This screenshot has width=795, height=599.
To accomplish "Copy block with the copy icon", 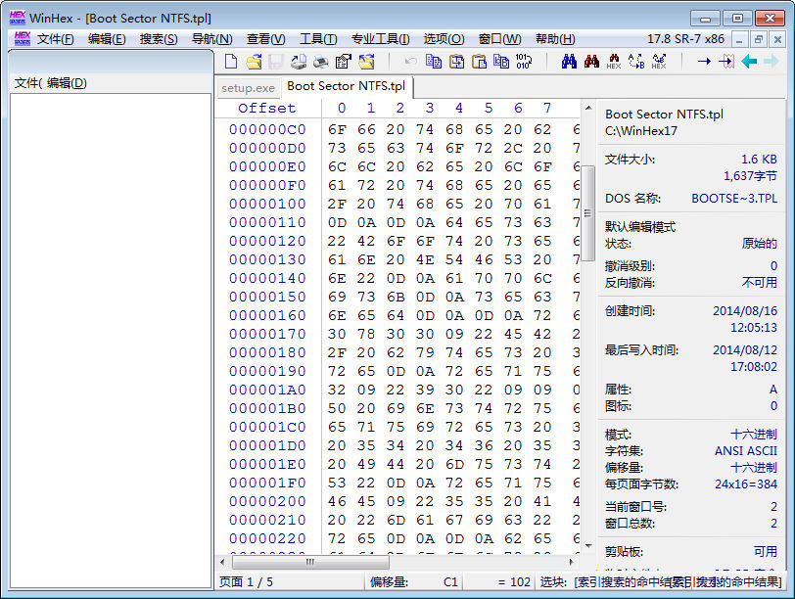I will [434, 62].
